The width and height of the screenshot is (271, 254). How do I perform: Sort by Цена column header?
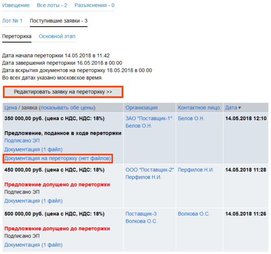point(11,108)
